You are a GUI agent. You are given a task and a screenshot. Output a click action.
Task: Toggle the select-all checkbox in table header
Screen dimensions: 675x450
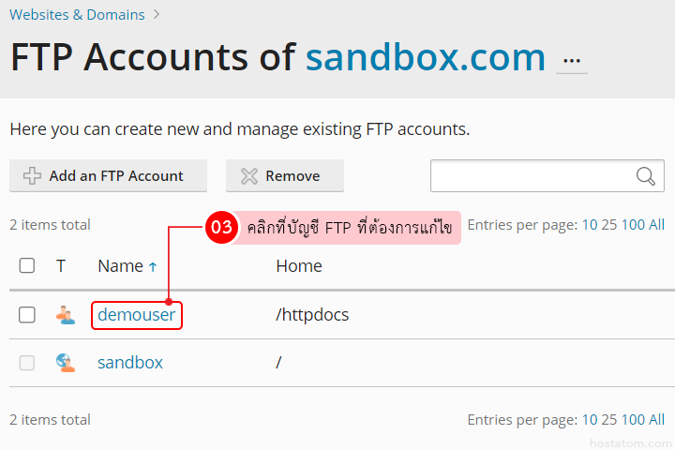[27, 266]
